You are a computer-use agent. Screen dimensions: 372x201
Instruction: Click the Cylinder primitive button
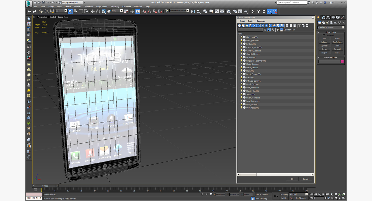pos(324,46)
